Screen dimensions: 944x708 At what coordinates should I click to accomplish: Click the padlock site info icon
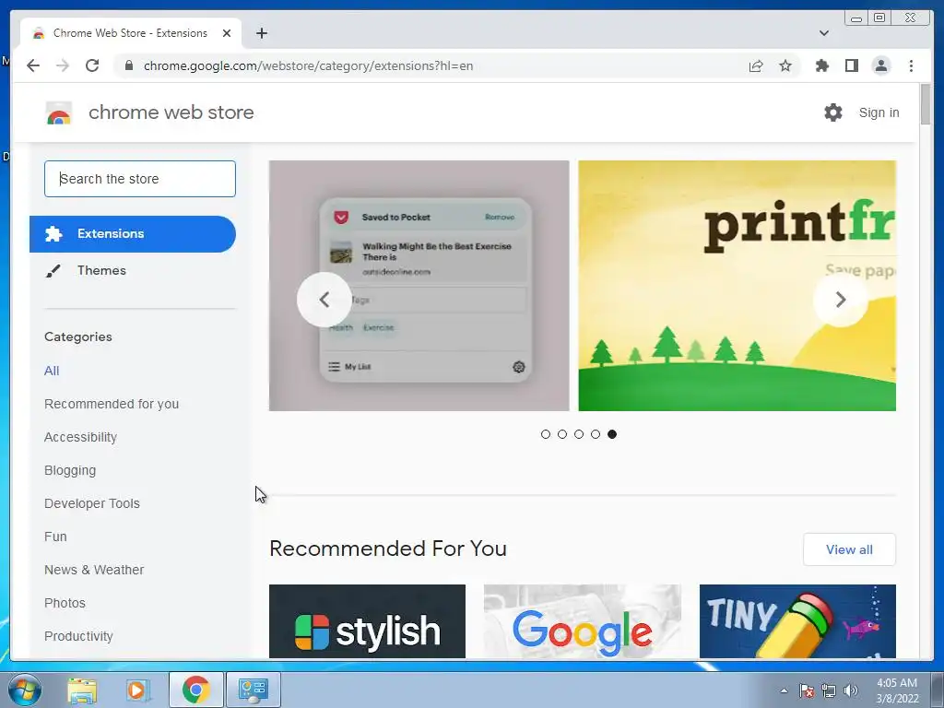pyautogui.click(x=128, y=65)
